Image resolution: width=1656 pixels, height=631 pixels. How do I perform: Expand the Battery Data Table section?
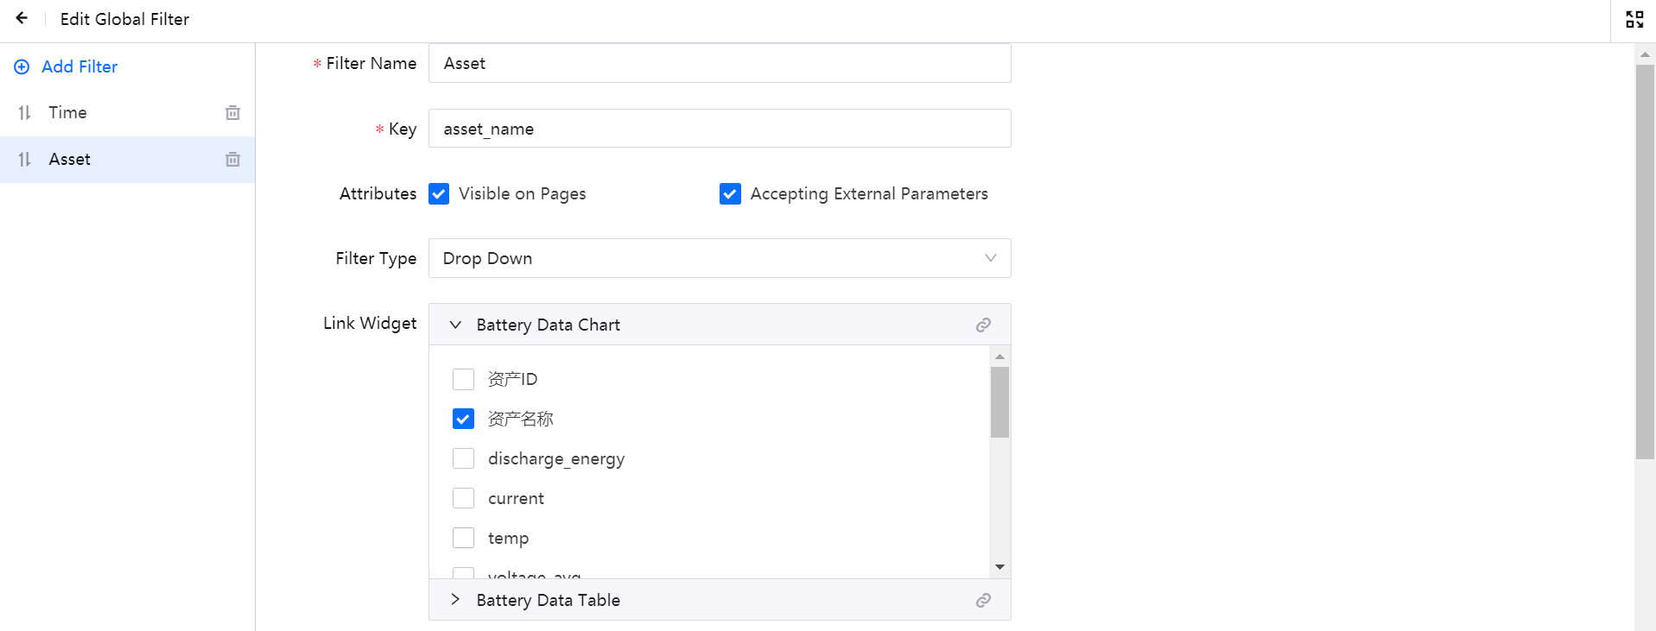455,600
